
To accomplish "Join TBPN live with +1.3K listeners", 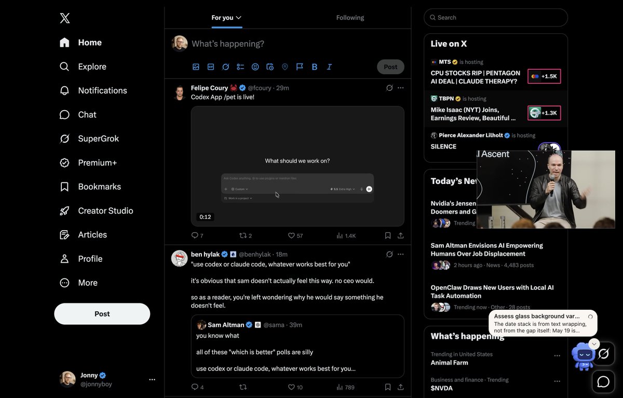I will coord(544,113).
